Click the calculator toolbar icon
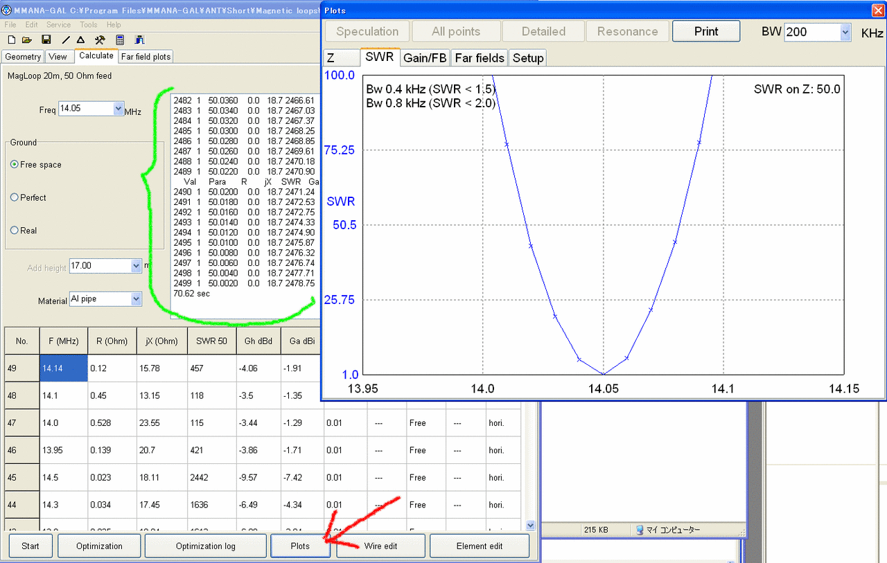Image resolution: width=887 pixels, height=563 pixels. [120, 40]
